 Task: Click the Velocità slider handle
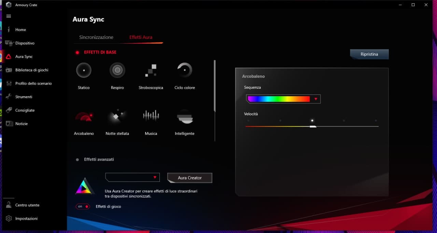pyautogui.click(x=313, y=126)
